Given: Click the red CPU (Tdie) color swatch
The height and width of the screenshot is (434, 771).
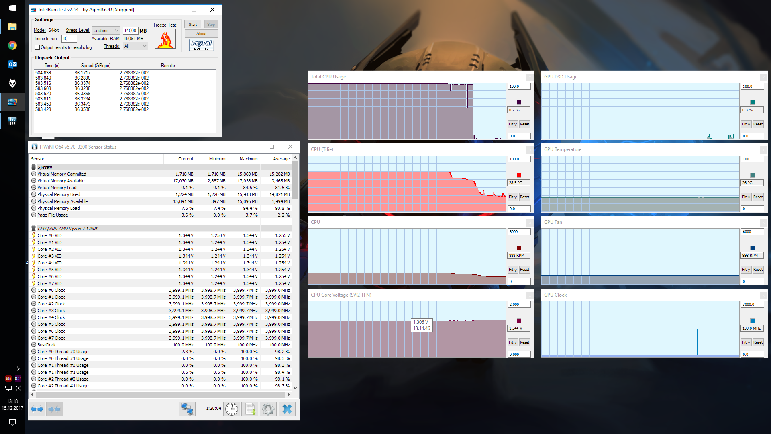Looking at the screenshot, I should pyautogui.click(x=519, y=175).
